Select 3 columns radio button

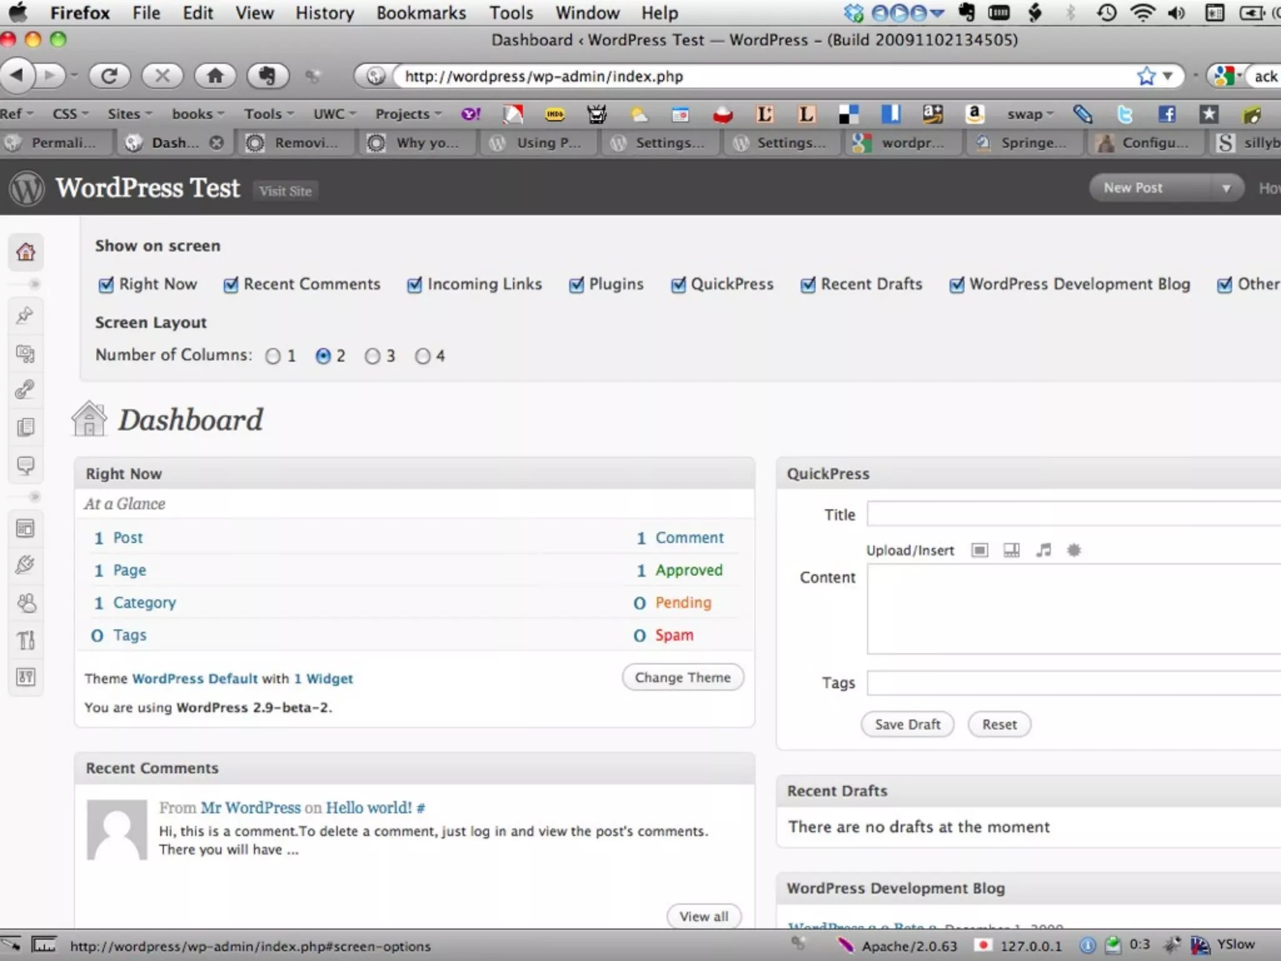[372, 356]
